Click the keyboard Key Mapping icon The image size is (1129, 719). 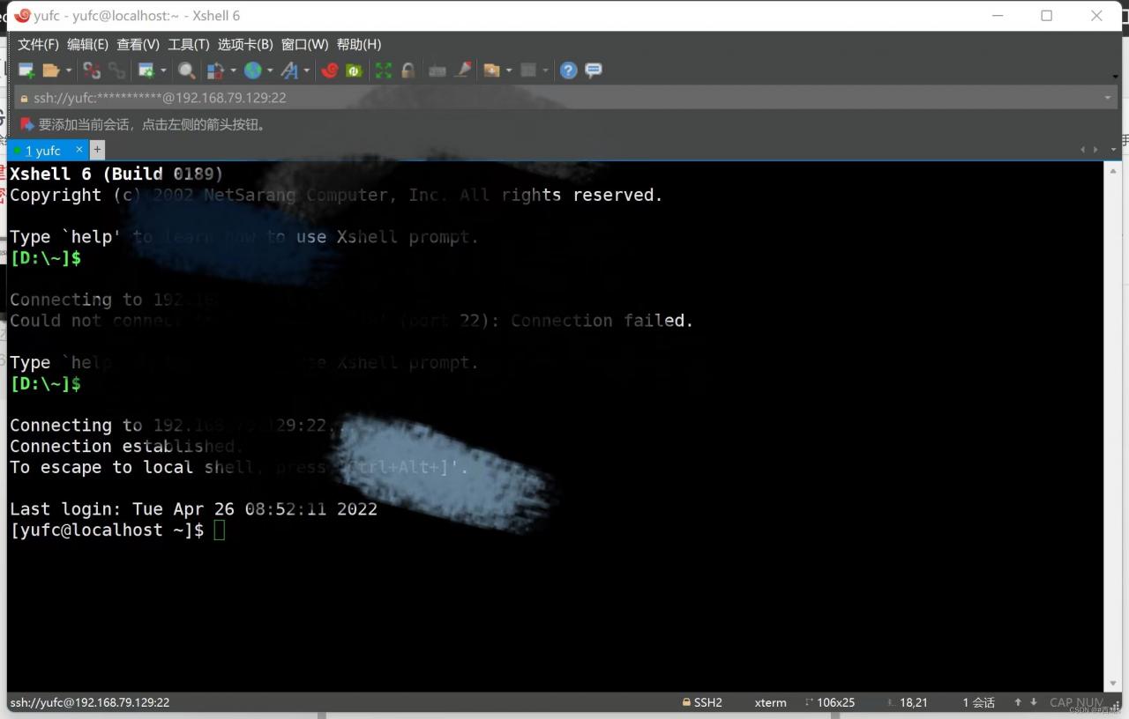pyautogui.click(x=437, y=70)
